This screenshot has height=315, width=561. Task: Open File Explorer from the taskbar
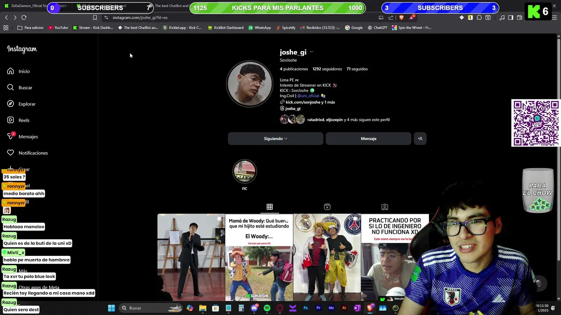tap(202, 308)
